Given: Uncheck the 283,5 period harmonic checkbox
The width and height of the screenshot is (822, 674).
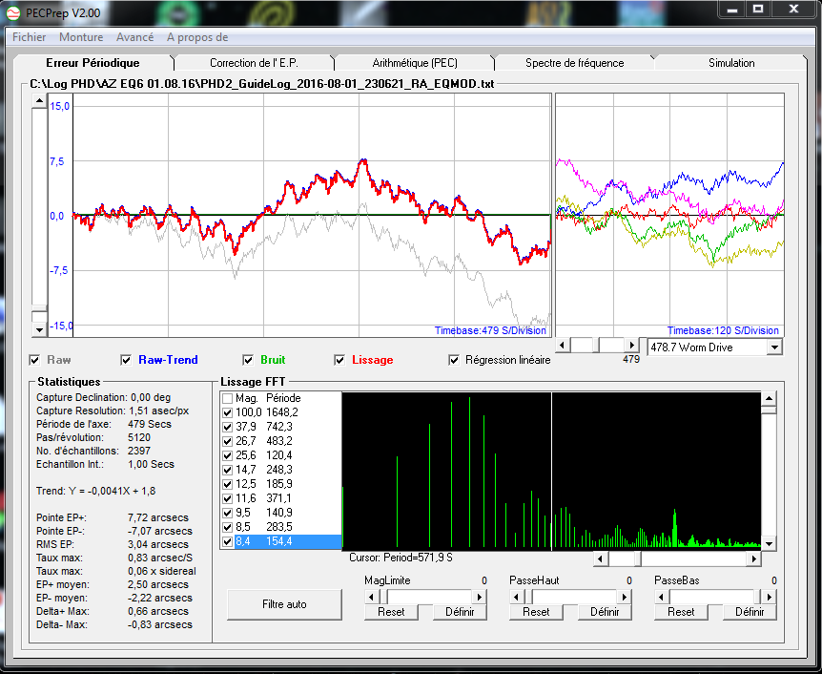Looking at the screenshot, I should click(227, 527).
